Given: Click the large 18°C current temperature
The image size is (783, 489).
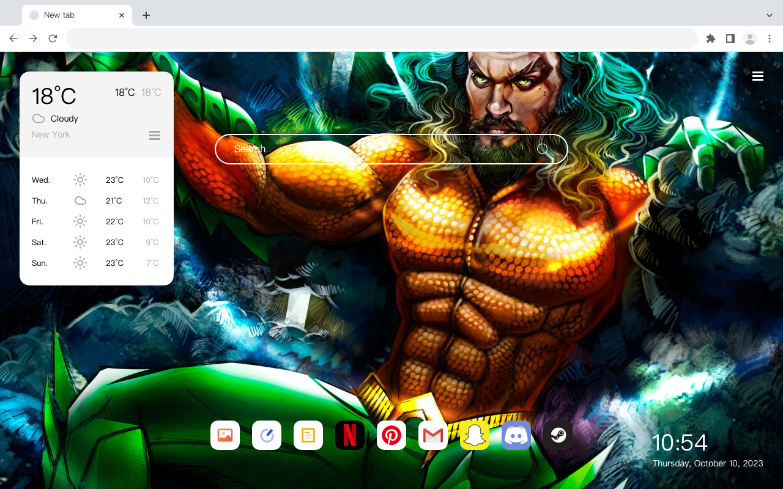Looking at the screenshot, I should click(x=54, y=96).
